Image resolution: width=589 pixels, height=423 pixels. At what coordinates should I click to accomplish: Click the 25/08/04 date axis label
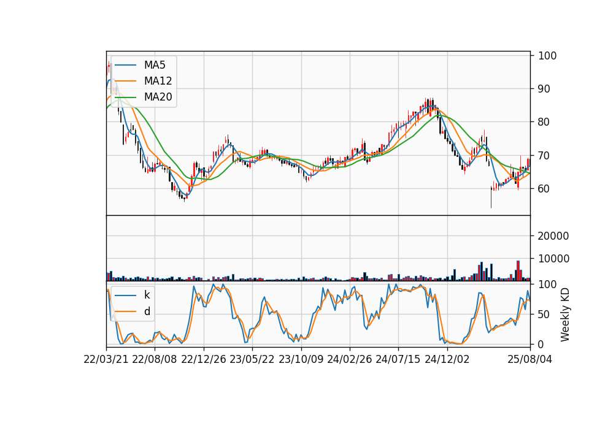[x=530, y=359]
